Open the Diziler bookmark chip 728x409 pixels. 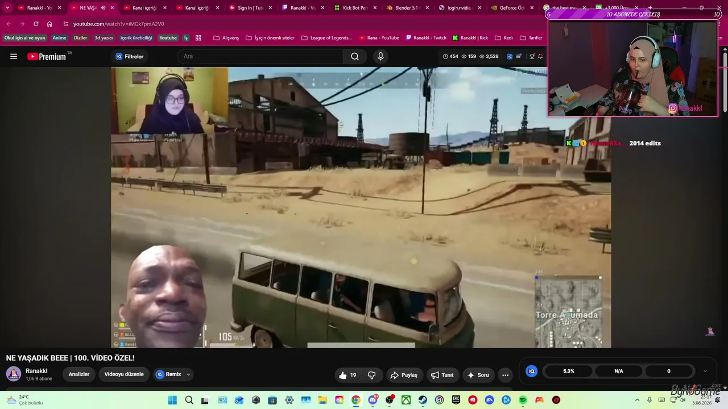pyautogui.click(x=81, y=38)
